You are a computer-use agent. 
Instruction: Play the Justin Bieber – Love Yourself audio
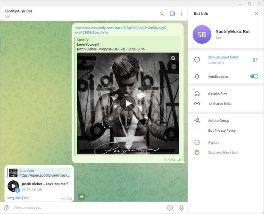pyautogui.click(x=13, y=186)
